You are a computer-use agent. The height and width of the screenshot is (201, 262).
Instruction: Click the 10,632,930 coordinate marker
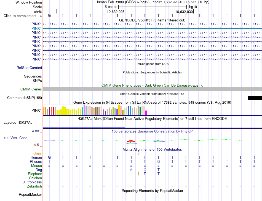[184, 12]
